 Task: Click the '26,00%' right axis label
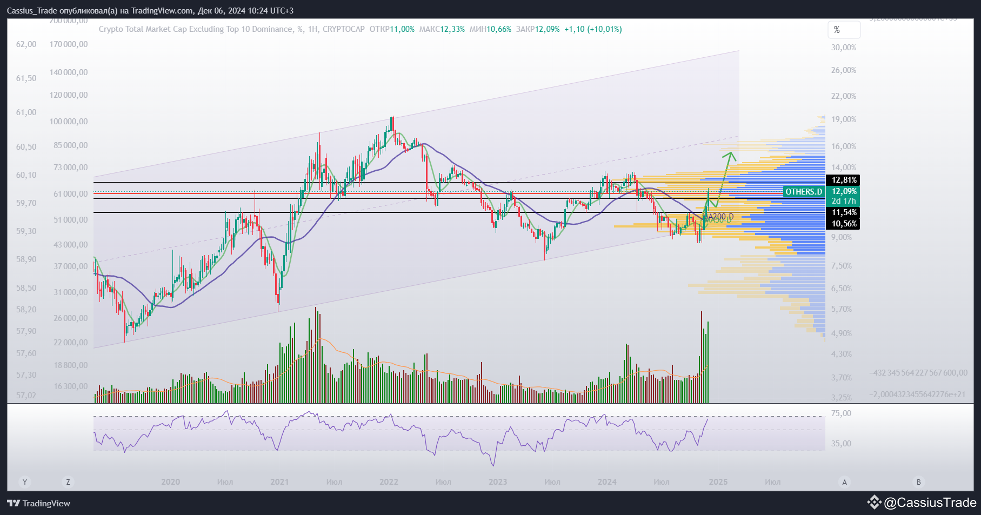pyautogui.click(x=844, y=70)
